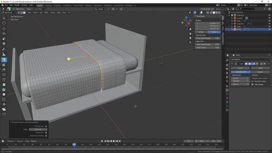Toggle camera view icon in viewport

click(x=190, y=38)
